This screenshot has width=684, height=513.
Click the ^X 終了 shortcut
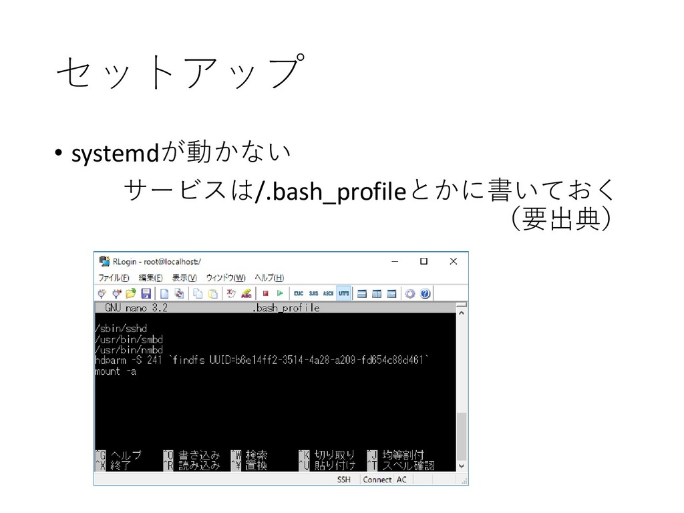click(x=113, y=466)
